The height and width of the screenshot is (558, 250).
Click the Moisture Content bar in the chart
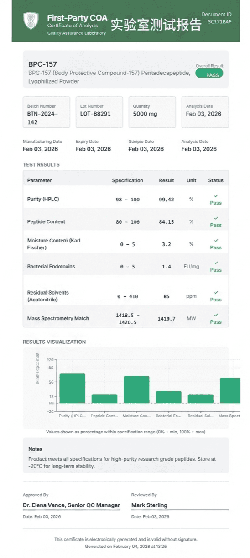click(x=136, y=390)
